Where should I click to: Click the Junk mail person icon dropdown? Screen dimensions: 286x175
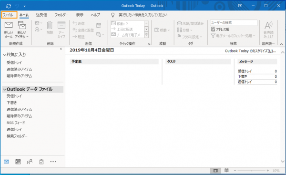38,29
